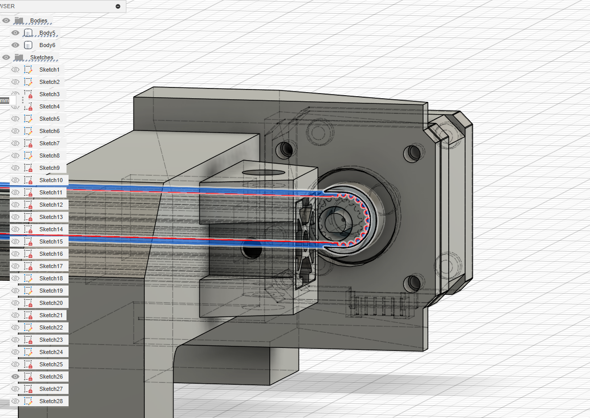The height and width of the screenshot is (418, 590).
Task: Click the Body6 body icon
Action: tap(29, 45)
